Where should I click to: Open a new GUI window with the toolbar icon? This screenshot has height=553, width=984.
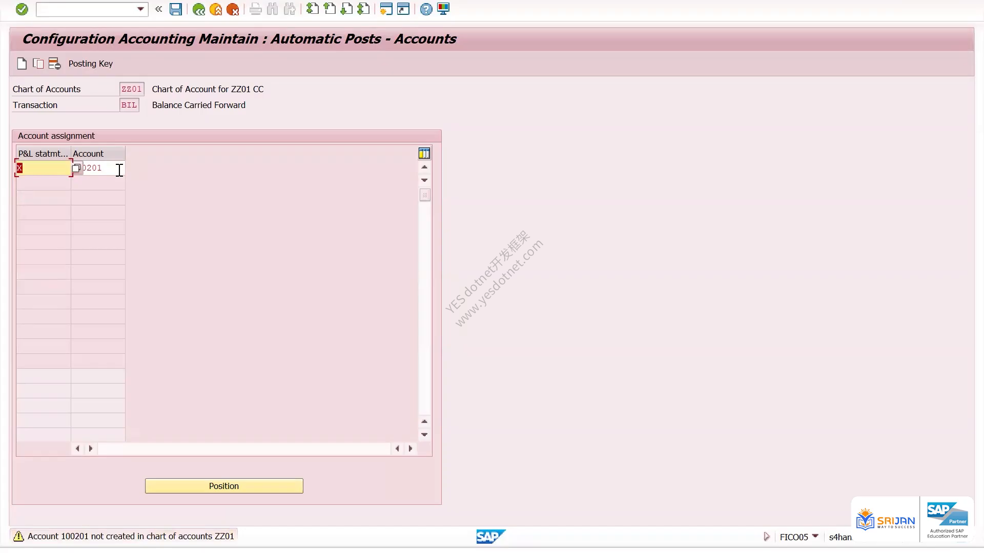386,9
